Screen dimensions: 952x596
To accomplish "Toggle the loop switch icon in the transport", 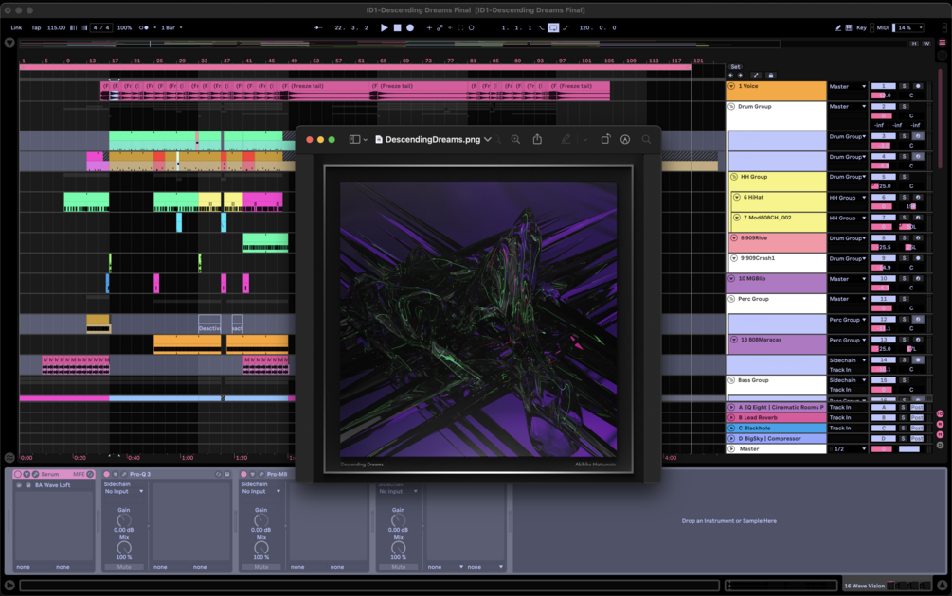I will click(553, 28).
